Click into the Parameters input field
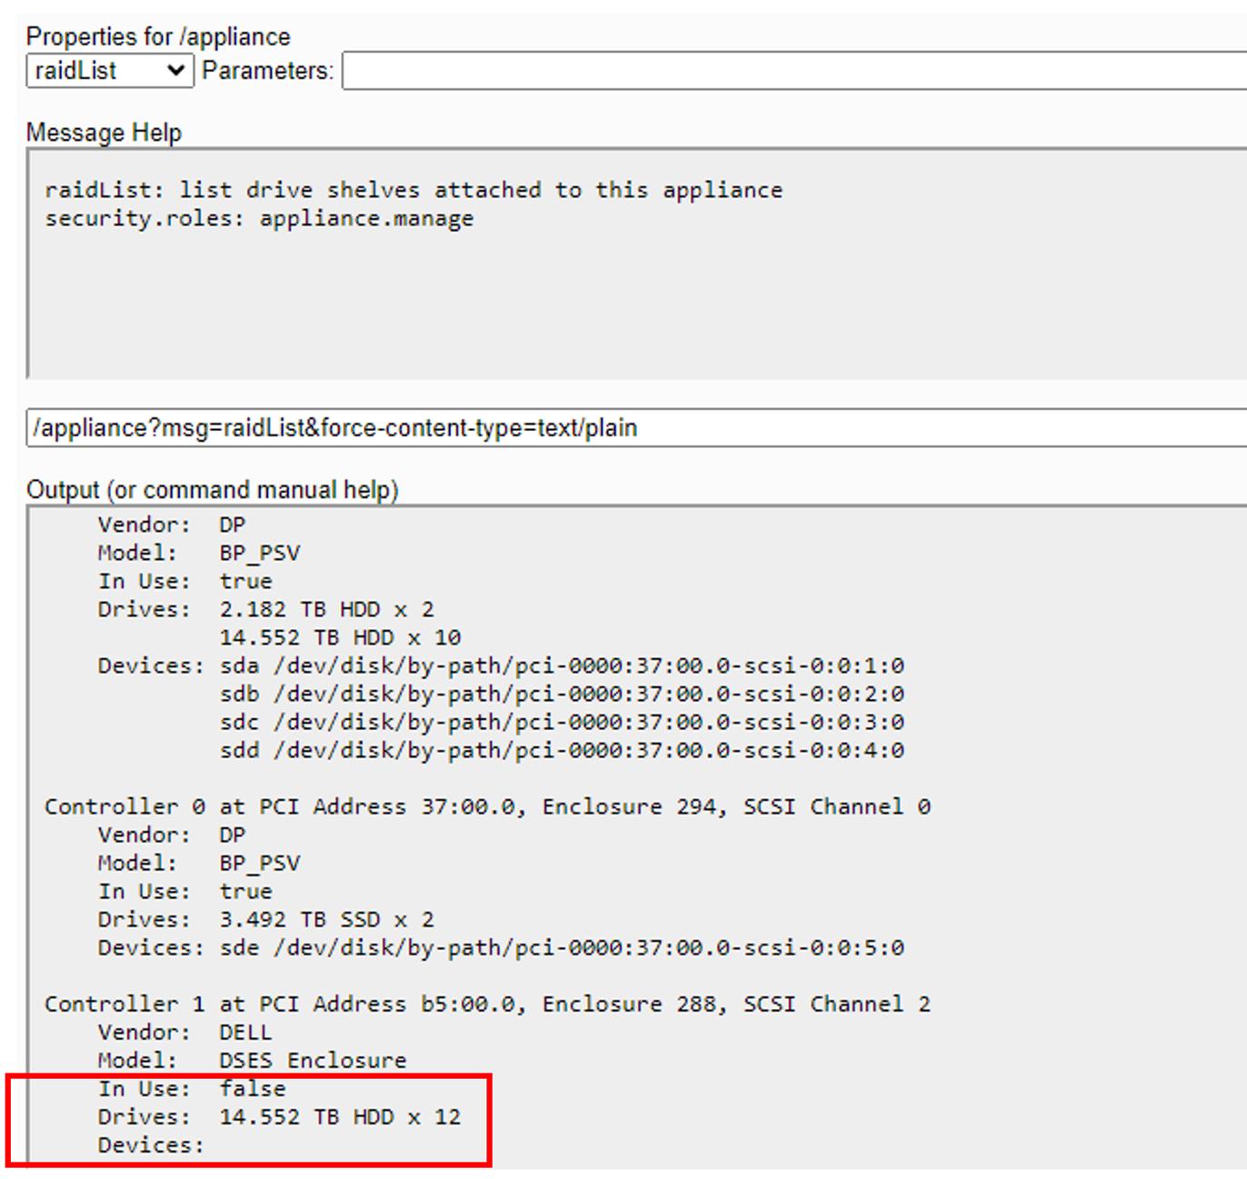The width and height of the screenshot is (1247, 1179). point(791,71)
